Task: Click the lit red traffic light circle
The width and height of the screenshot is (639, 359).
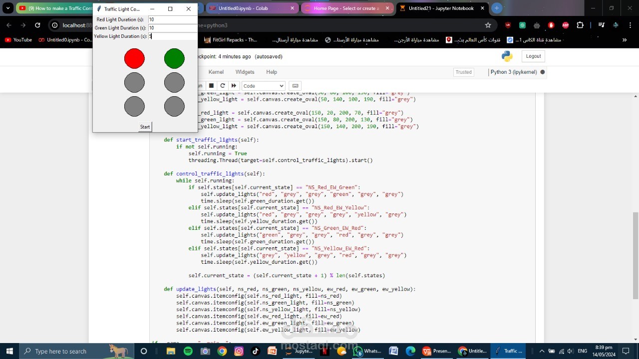Action: (x=134, y=58)
